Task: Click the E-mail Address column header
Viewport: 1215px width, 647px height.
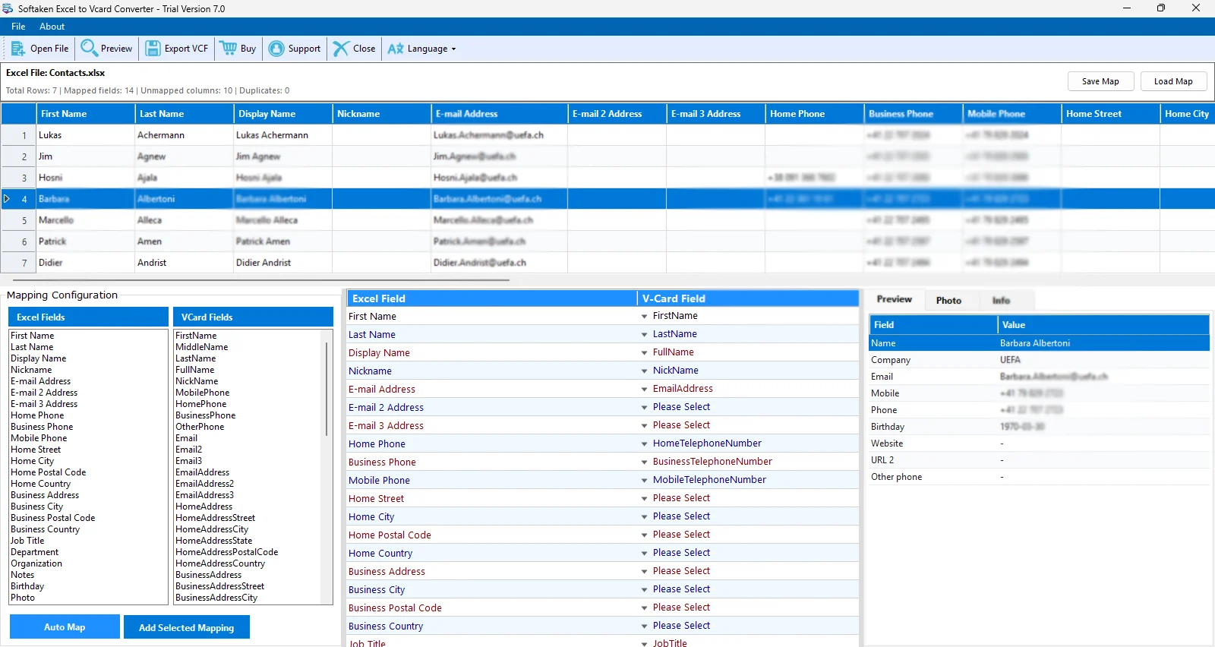Action: tap(500, 114)
